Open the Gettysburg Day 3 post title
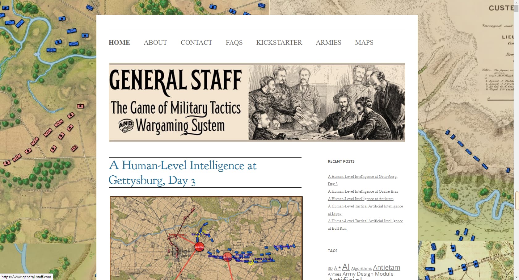The height and width of the screenshot is (280, 519). (x=183, y=173)
